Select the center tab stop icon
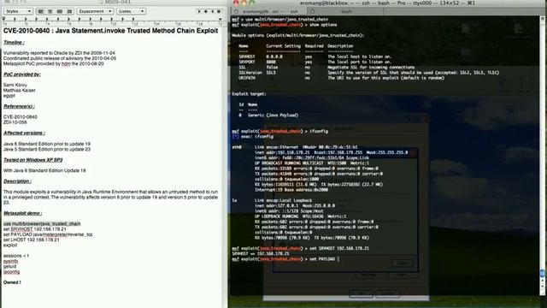The image size is (547, 308). pos(206,11)
